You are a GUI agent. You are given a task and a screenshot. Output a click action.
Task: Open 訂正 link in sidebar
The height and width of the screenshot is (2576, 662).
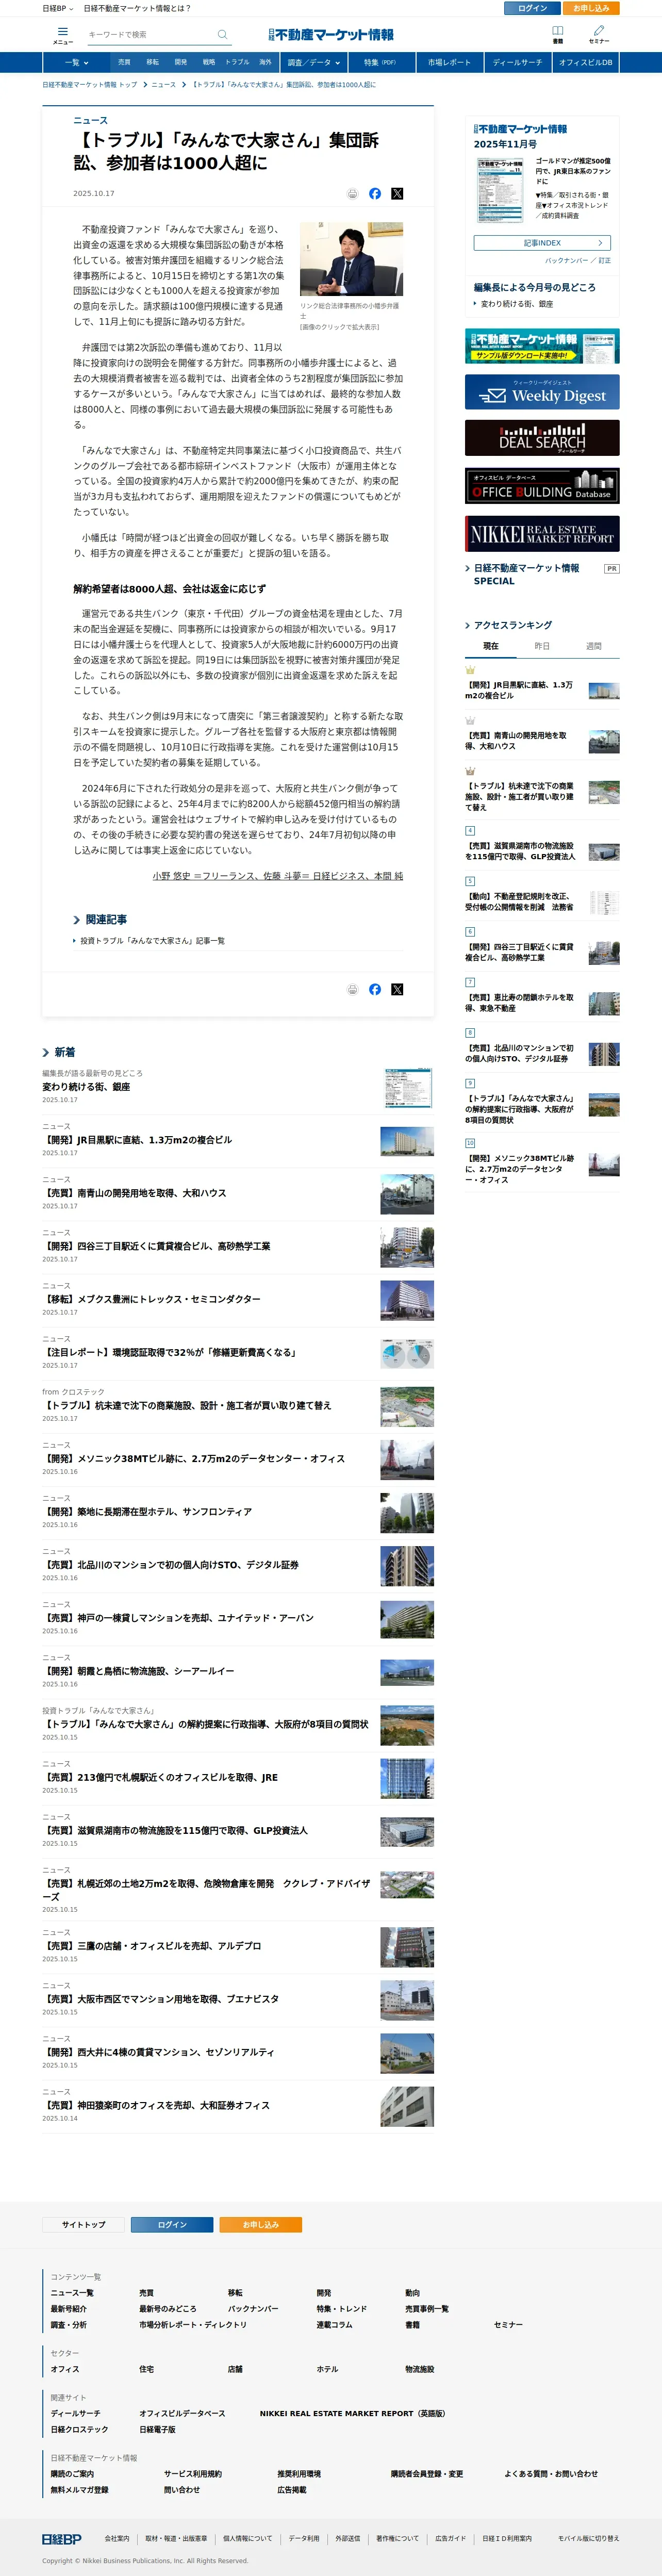click(x=604, y=260)
